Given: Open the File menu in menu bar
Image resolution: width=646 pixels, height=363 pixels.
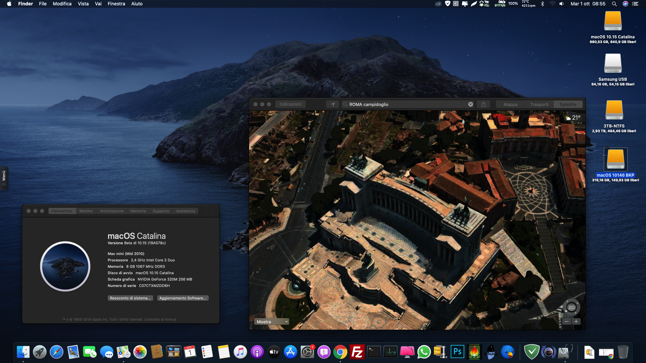Looking at the screenshot, I should (43, 4).
